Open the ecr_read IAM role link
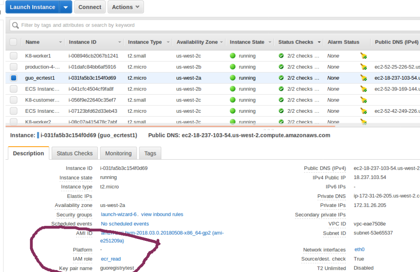 pyautogui.click(x=111, y=259)
